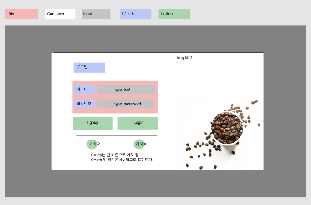Viewport: 311px width, 205px height.
Task: Click the pink Div legend box
Action: (21, 14)
